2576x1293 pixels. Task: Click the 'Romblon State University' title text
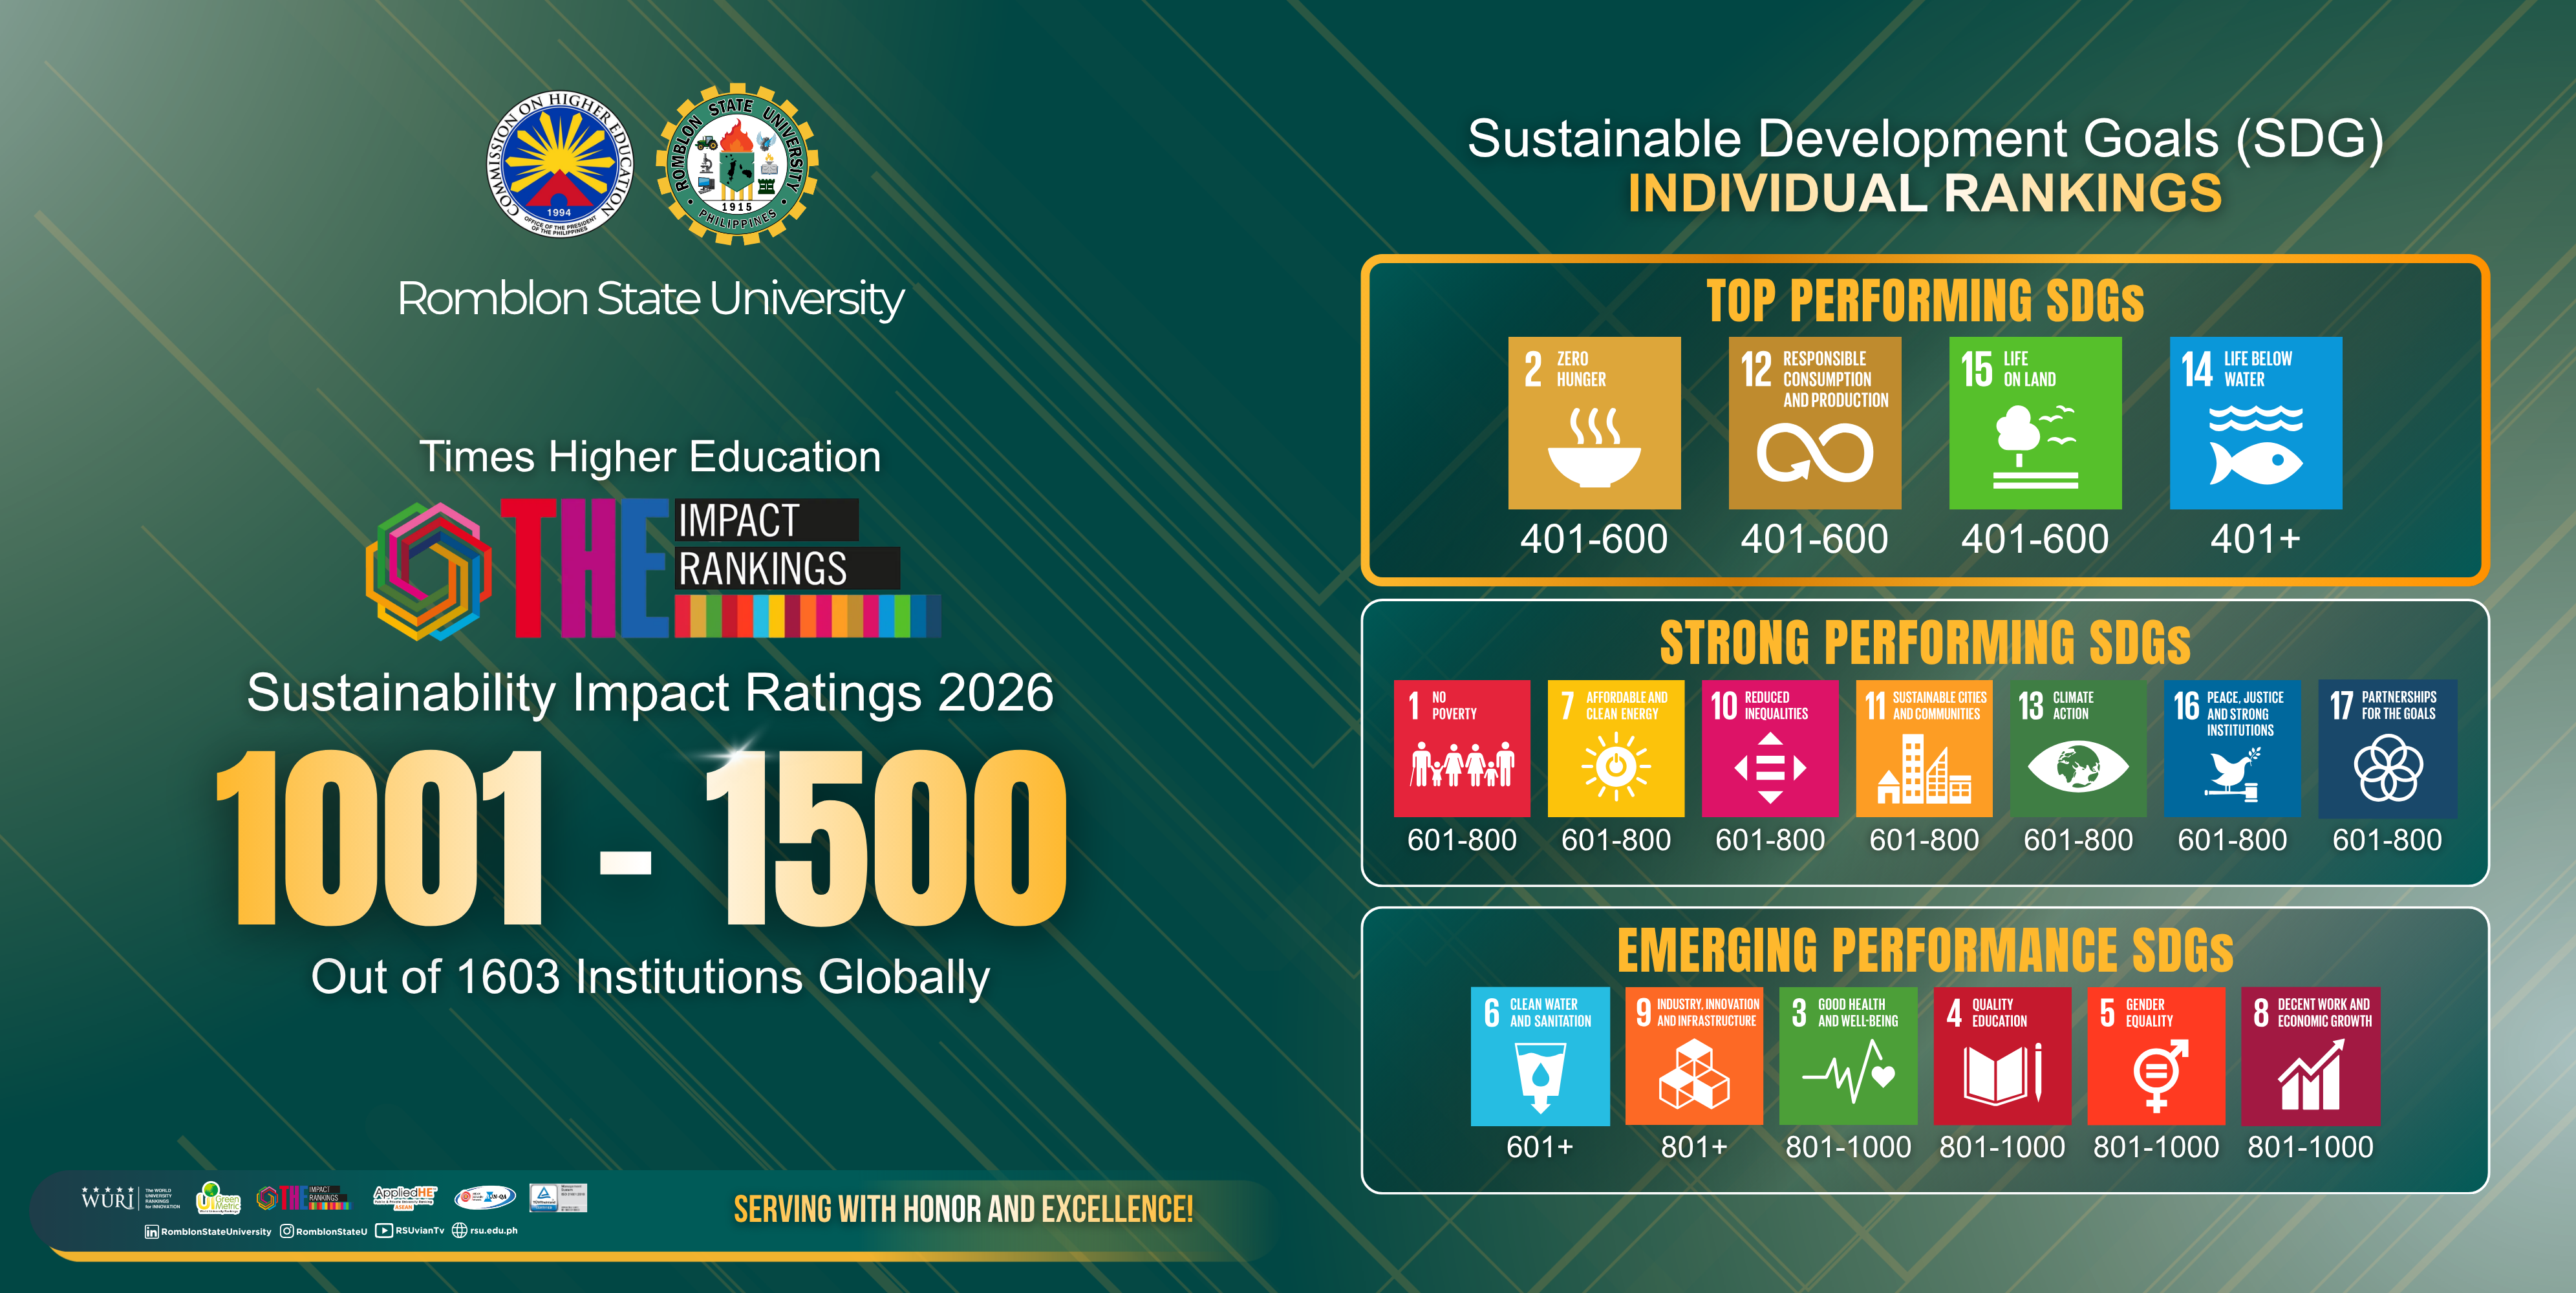click(651, 299)
